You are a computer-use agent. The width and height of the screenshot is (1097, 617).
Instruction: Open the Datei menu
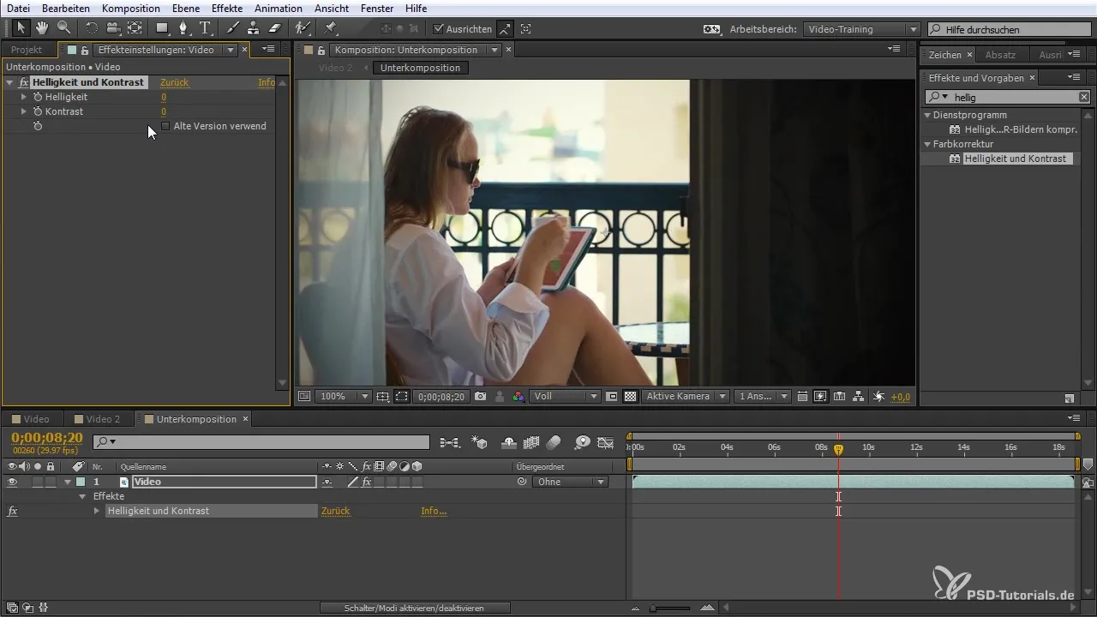[18, 8]
